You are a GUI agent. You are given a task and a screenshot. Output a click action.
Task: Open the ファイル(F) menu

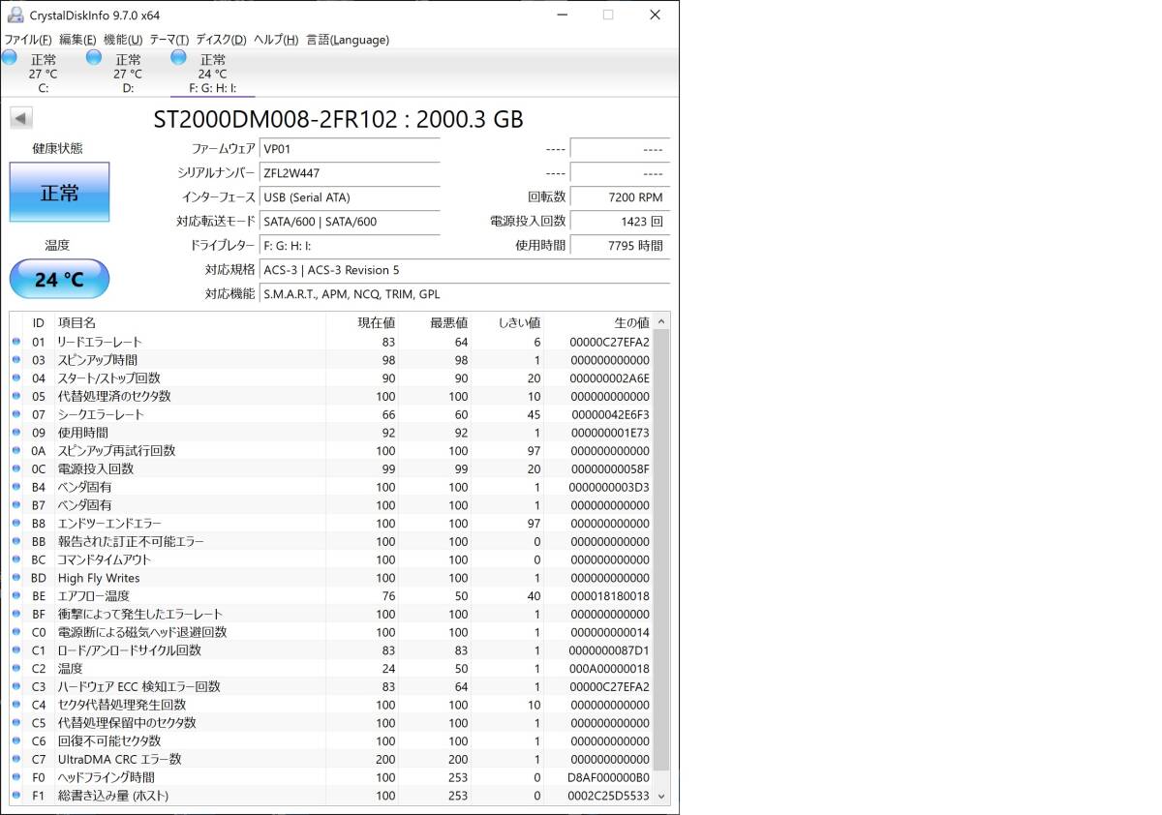click(x=28, y=40)
